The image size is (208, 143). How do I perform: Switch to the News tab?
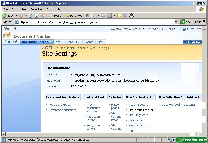(59, 42)
